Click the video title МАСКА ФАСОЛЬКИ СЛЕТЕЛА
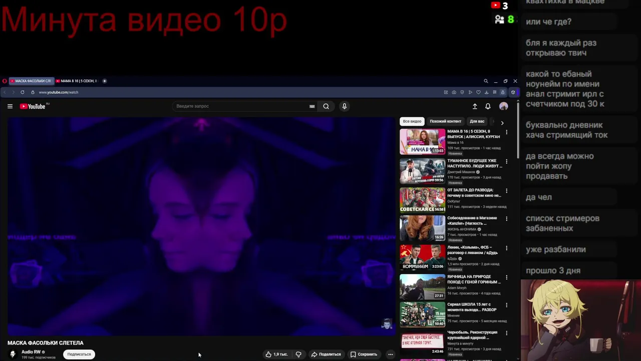641x361 pixels. [46, 343]
